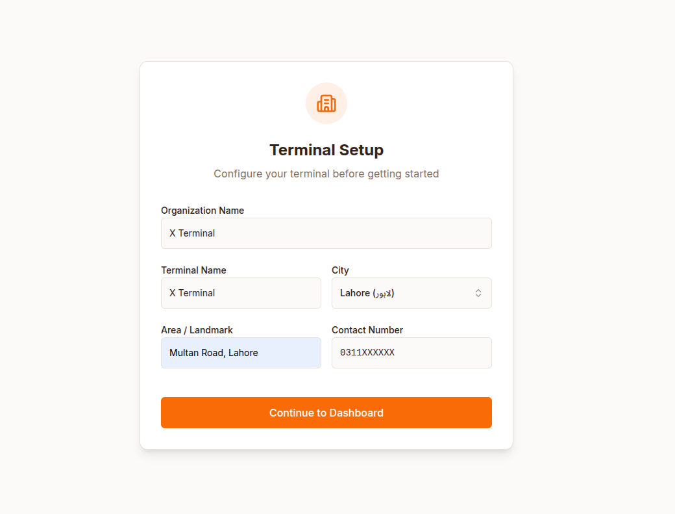Click the 'X Terminal' text under Terminal Name
The height and width of the screenshot is (514, 675).
[x=192, y=293]
